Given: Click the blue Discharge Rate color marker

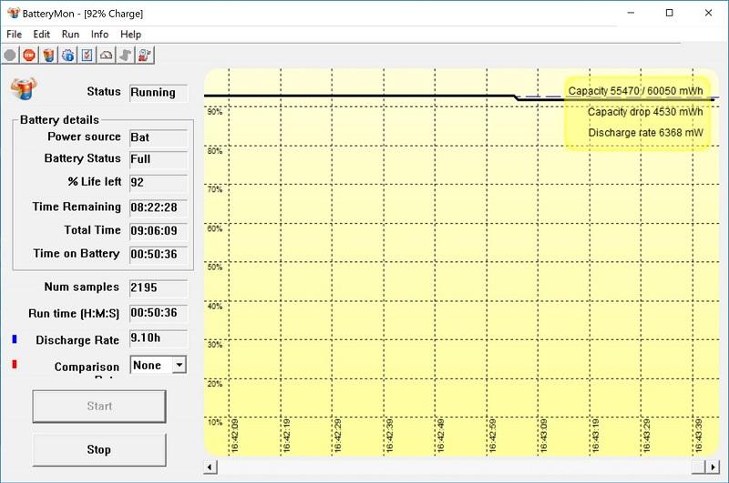Looking at the screenshot, I should tap(15, 339).
